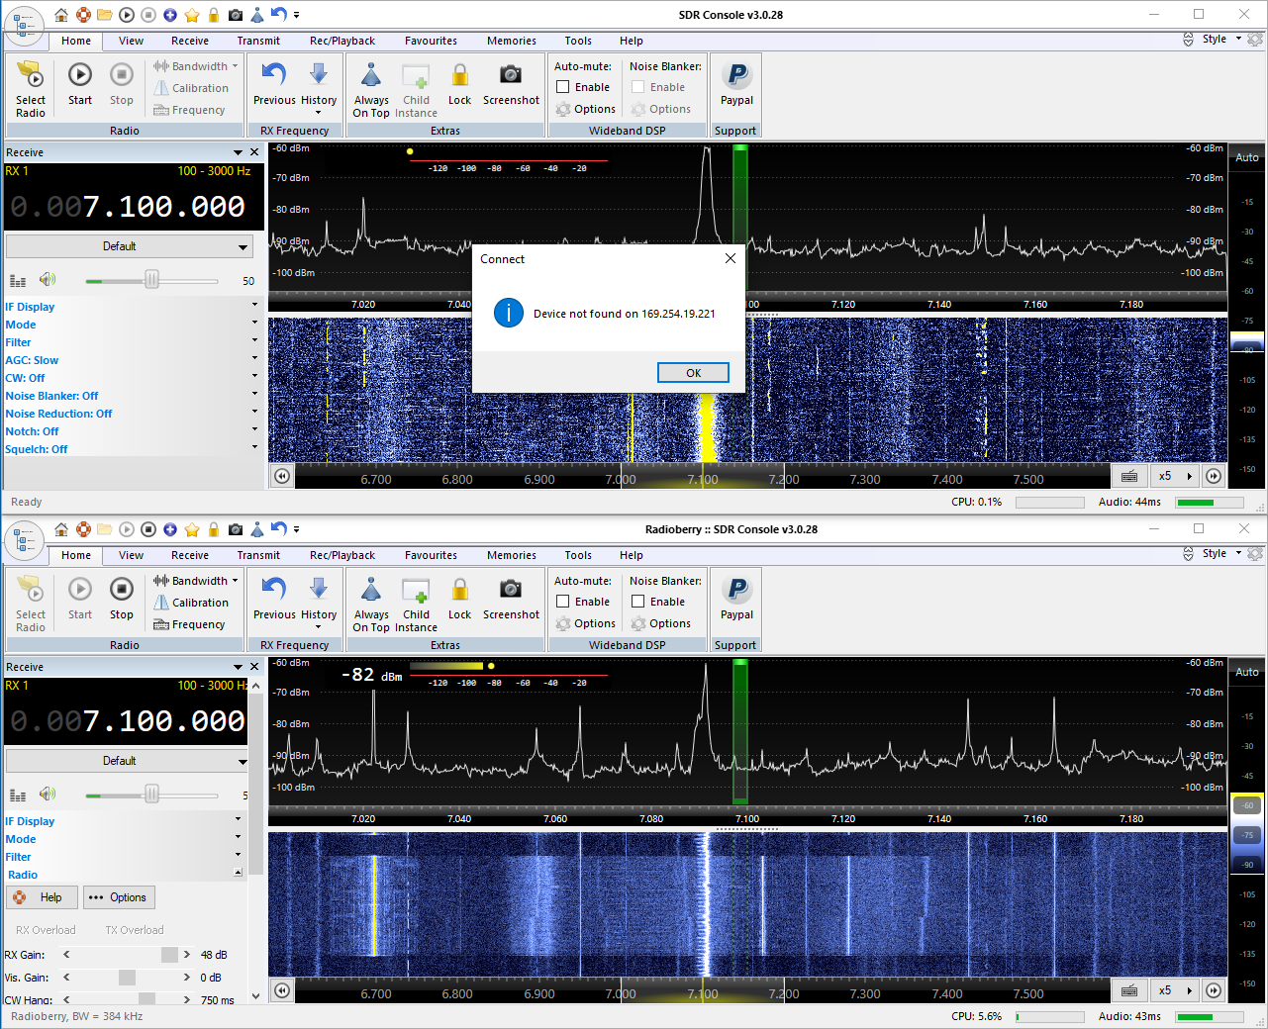
Task: Click OK in the Connect dialog
Action: pos(693,373)
